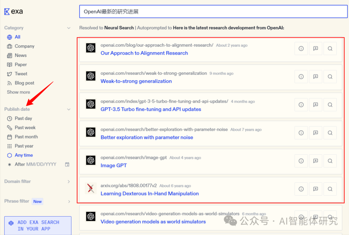Click the URL arxiv.org/abs/1808.00177v2
The width and height of the screenshot is (349, 235).
129,186
